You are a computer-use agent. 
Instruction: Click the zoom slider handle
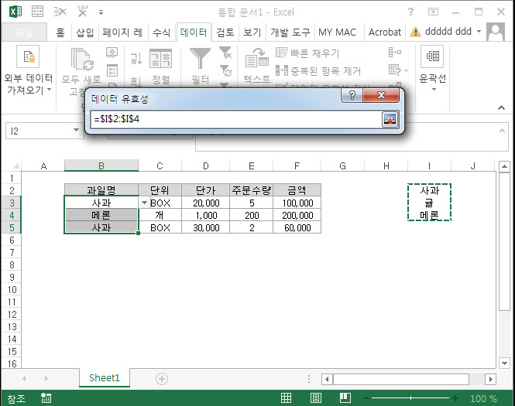click(x=410, y=398)
